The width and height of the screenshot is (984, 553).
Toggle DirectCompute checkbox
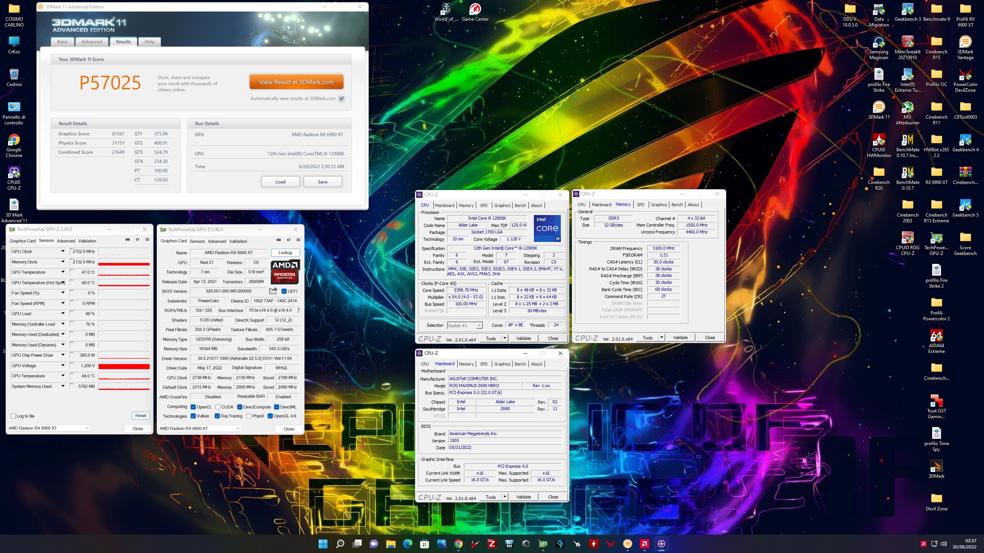pos(239,407)
